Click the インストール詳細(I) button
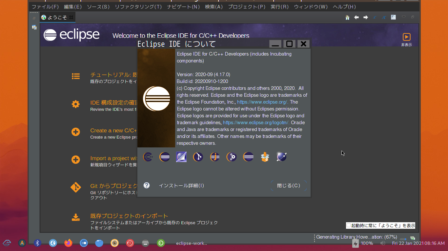This screenshot has height=251, width=448. coord(181,186)
